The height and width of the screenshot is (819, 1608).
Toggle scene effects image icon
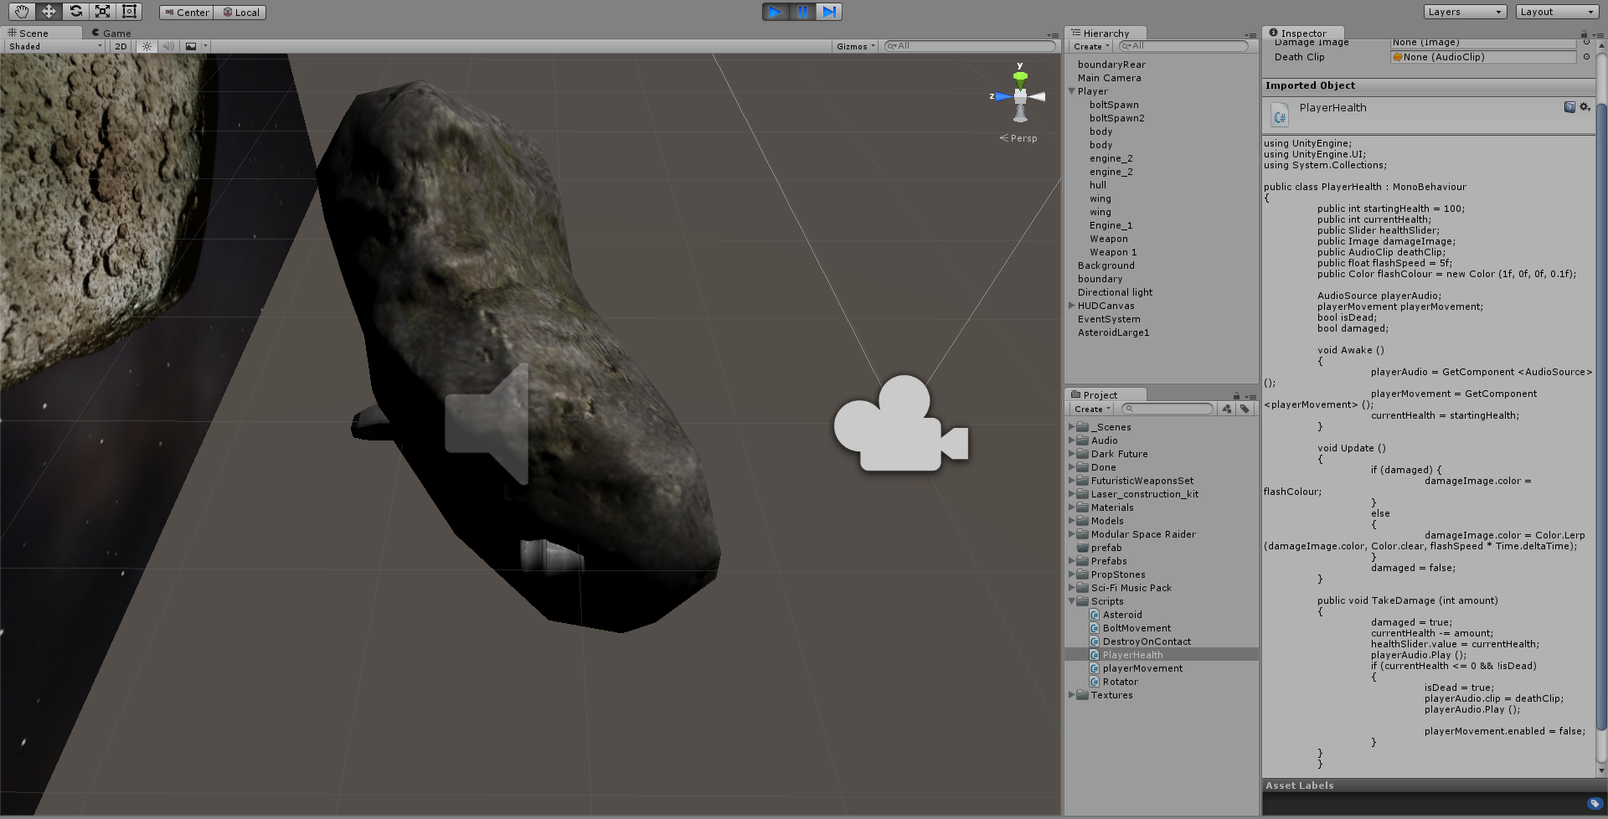pyautogui.click(x=191, y=47)
